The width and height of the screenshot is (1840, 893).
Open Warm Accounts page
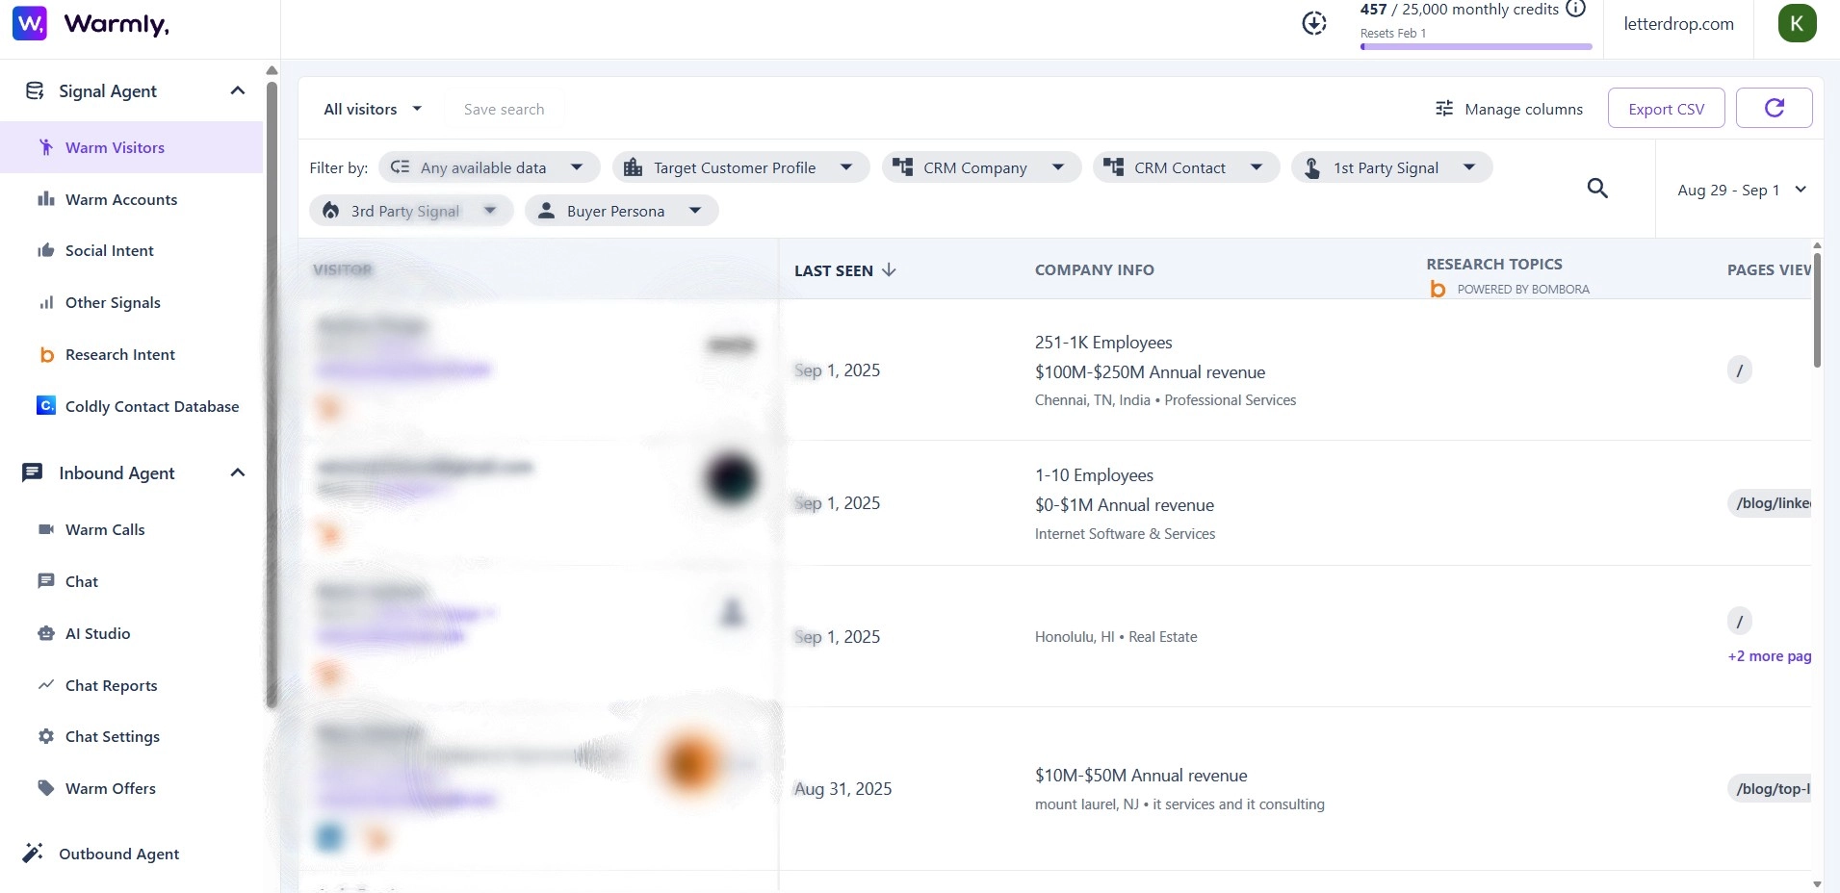point(121,199)
